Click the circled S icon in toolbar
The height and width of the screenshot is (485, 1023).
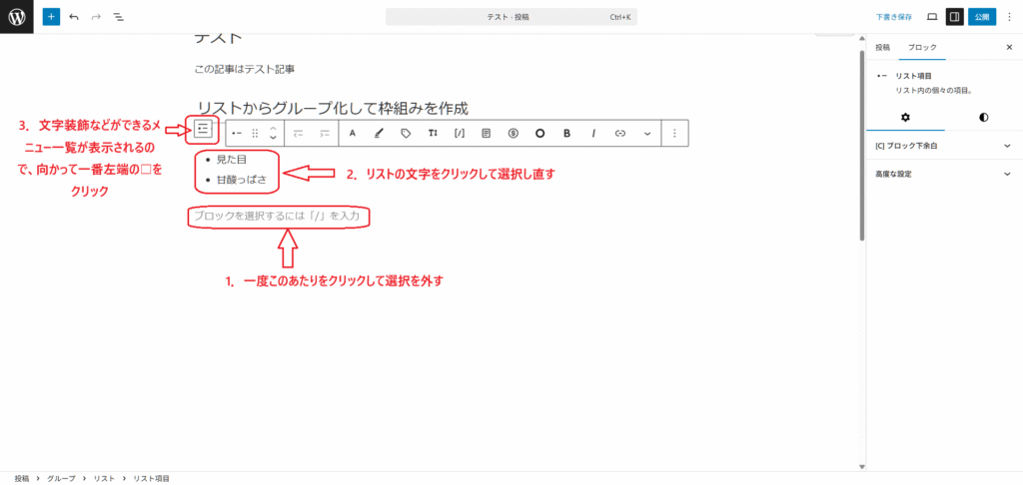tap(512, 133)
